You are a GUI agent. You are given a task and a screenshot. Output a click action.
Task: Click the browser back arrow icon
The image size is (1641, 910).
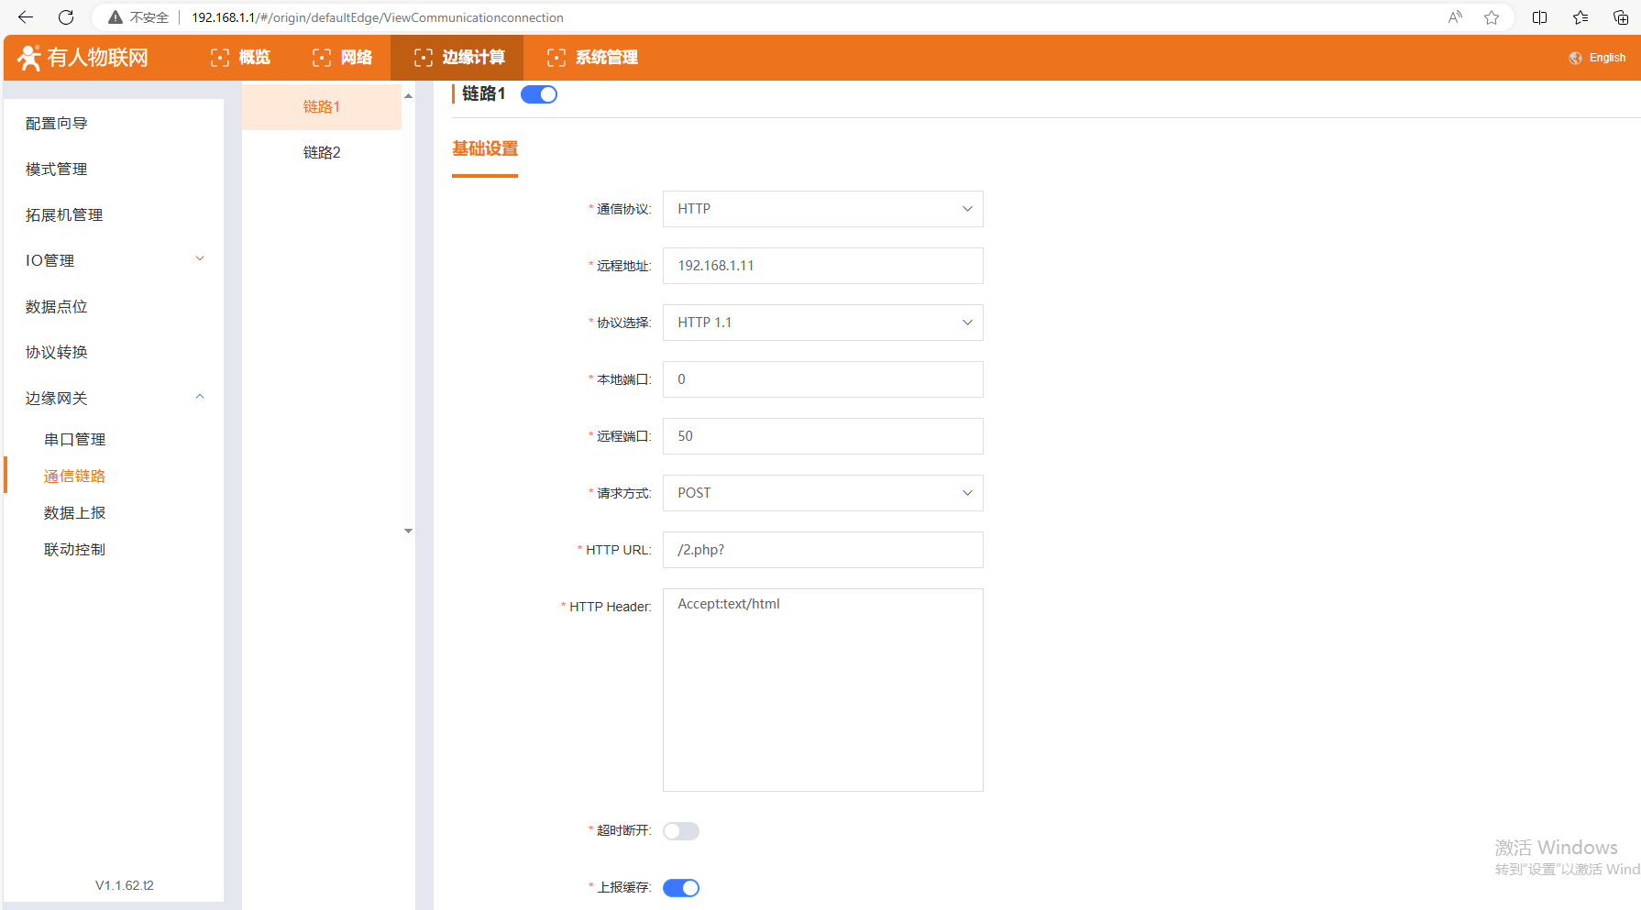pos(26,17)
